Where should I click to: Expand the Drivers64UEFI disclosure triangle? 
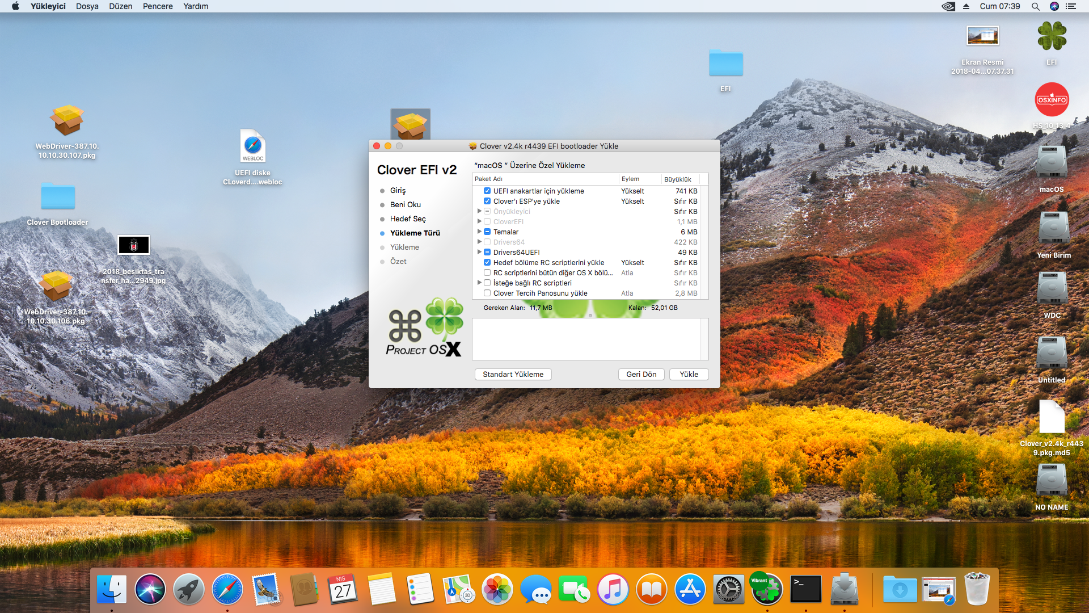pyautogui.click(x=479, y=252)
